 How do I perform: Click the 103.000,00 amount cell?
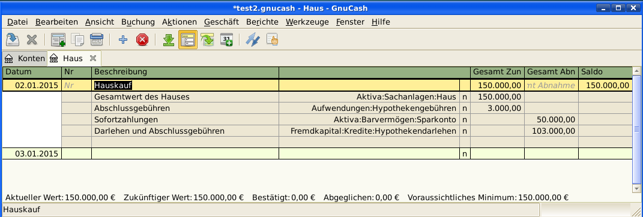click(x=551, y=131)
